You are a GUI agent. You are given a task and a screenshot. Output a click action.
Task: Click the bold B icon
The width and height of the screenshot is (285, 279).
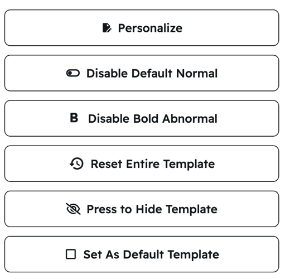point(74,118)
